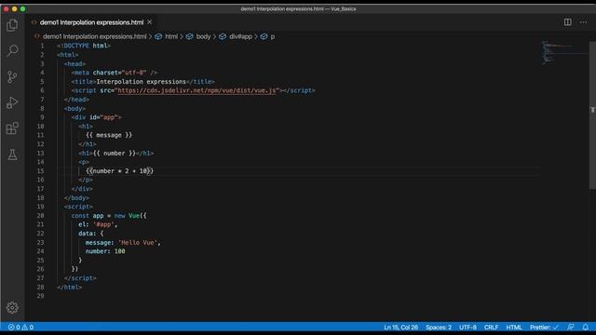Screen dimensions: 596x335
Task: Open the More Actions ellipsis menu
Action: tap(584, 22)
